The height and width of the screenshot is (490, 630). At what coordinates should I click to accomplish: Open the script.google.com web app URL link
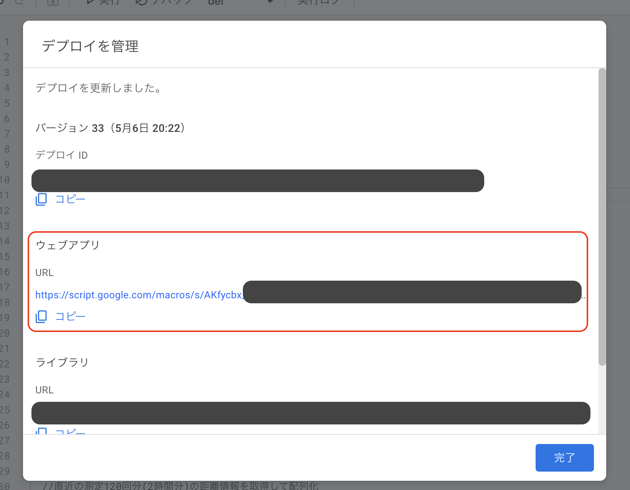[x=139, y=295]
